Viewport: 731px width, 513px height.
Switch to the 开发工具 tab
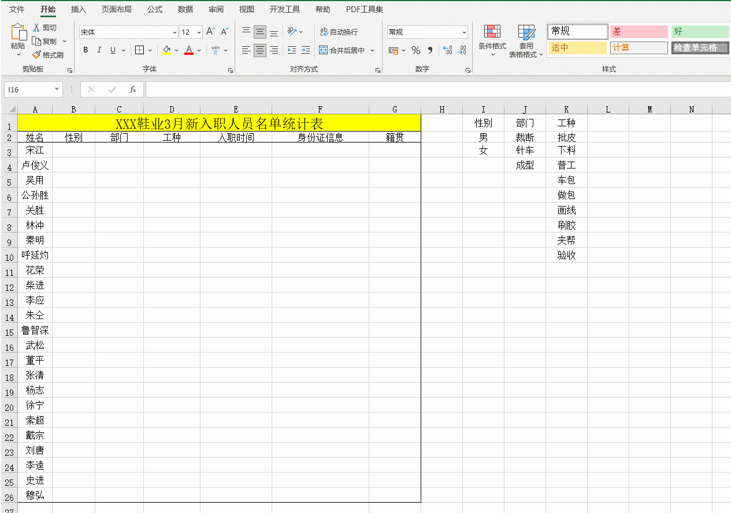(285, 9)
